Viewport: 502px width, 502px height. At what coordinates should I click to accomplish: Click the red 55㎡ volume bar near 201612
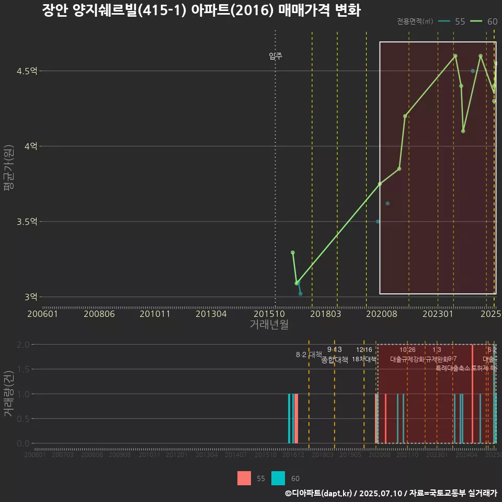point(296,419)
